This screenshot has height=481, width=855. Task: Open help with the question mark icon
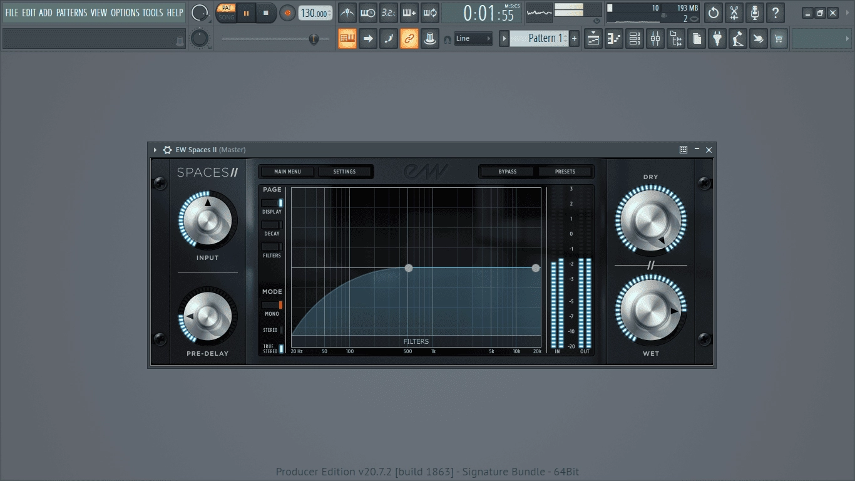tap(776, 13)
